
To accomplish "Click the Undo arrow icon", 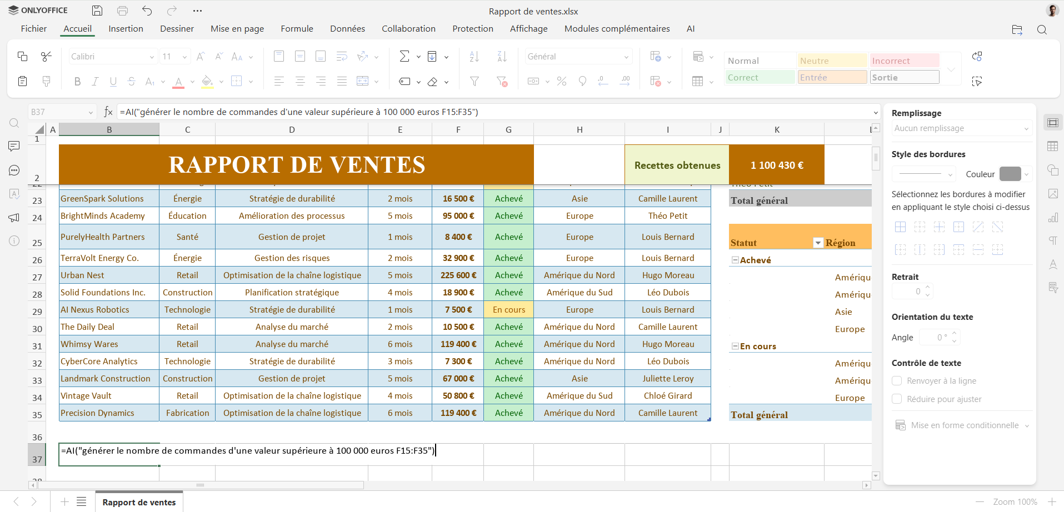I will pyautogui.click(x=147, y=11).
